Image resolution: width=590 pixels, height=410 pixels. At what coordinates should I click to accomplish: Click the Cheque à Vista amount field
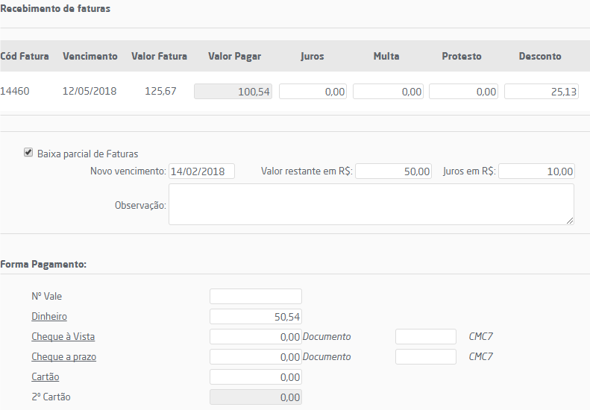coord(256,336)
